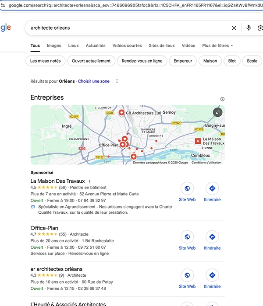
Task: Expand the map to full view
Action: (x=218, y=112)
